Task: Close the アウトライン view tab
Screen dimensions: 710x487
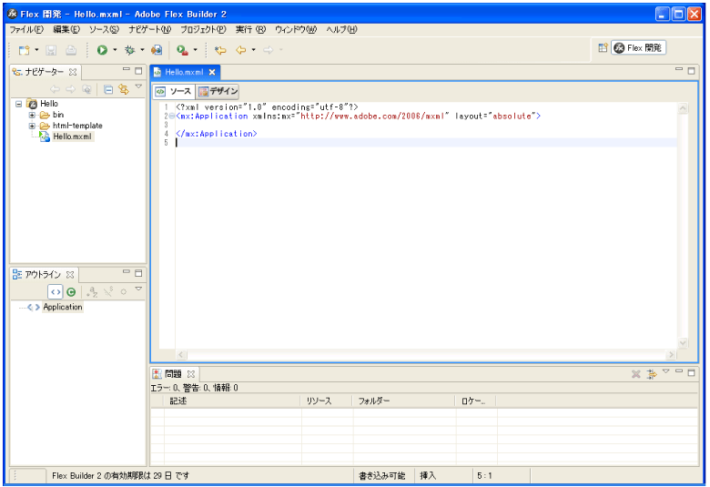Action: (x=70, y=275)
